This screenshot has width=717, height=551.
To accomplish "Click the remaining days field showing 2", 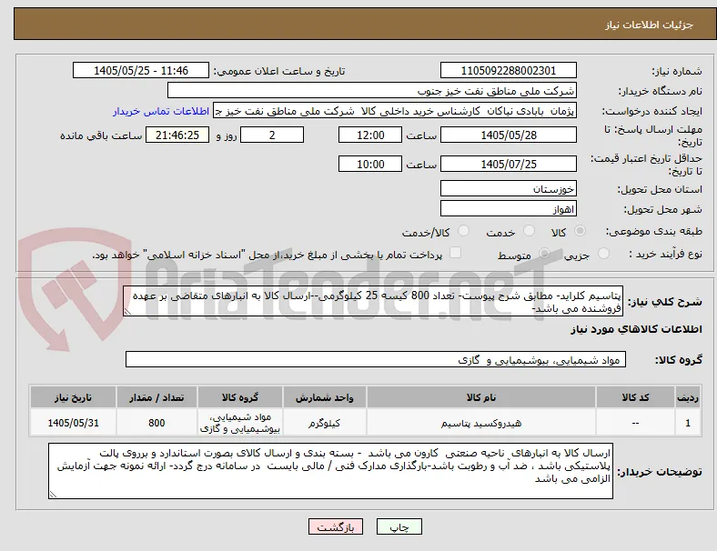I will click(x=272, y=135).
